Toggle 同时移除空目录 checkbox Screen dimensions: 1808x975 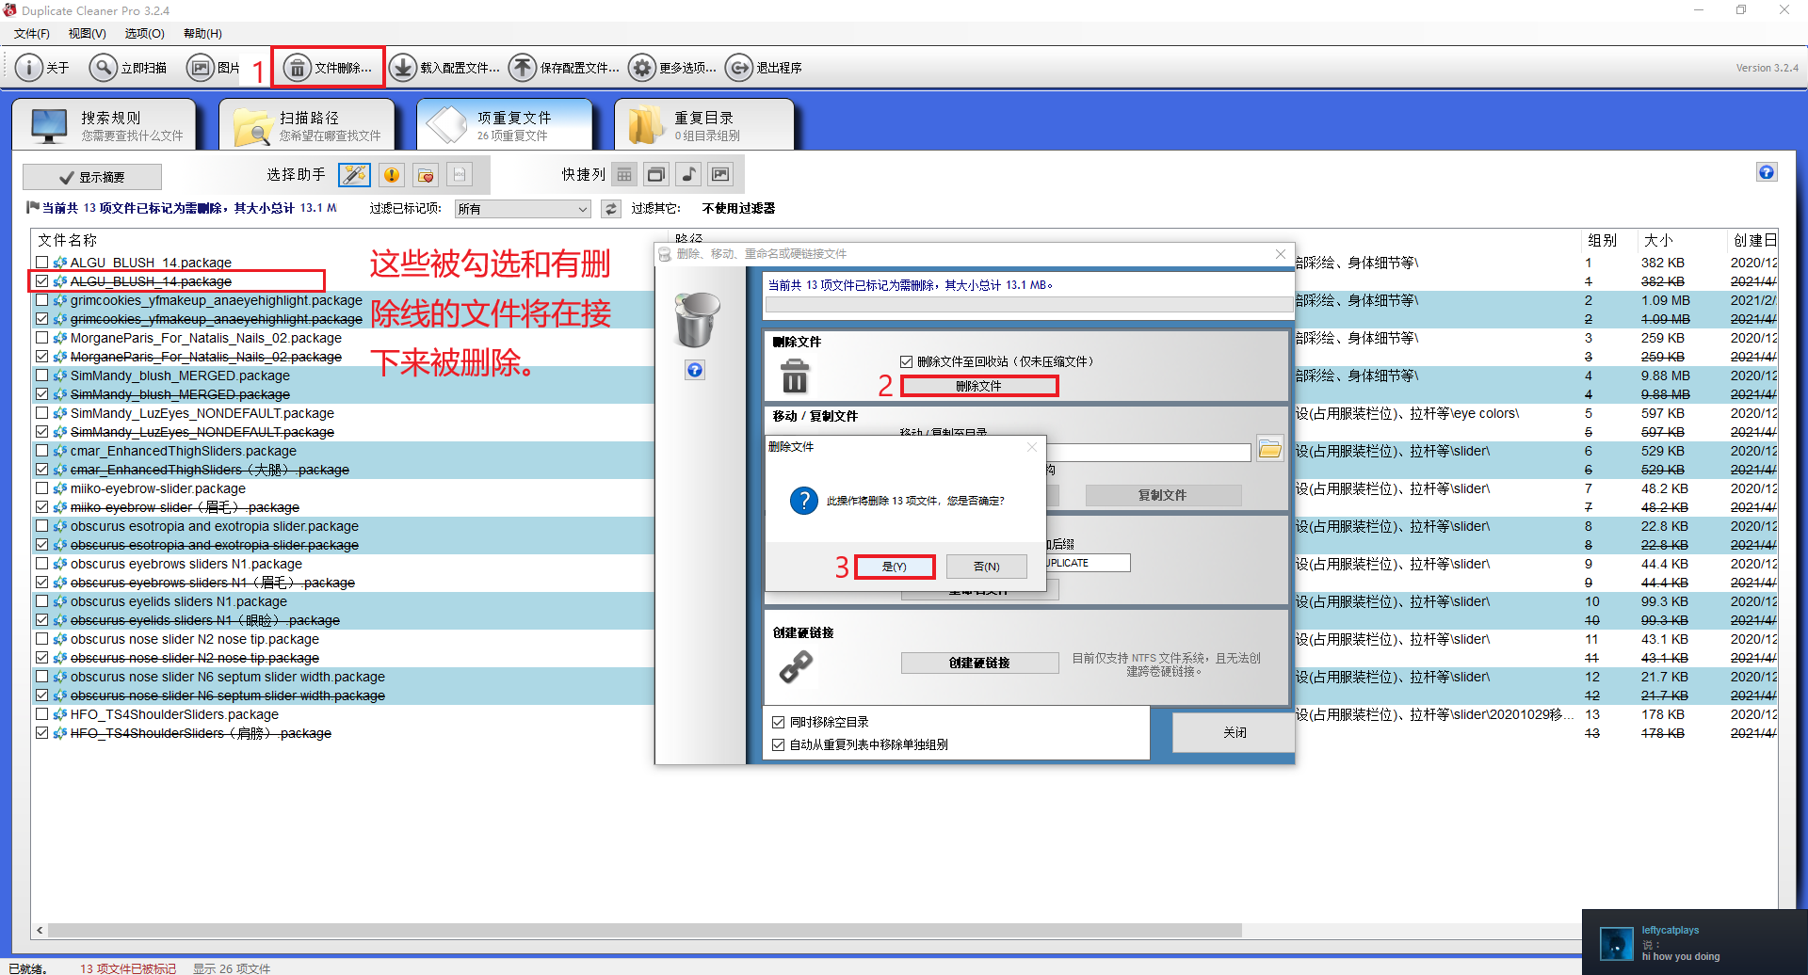(778, 722)
